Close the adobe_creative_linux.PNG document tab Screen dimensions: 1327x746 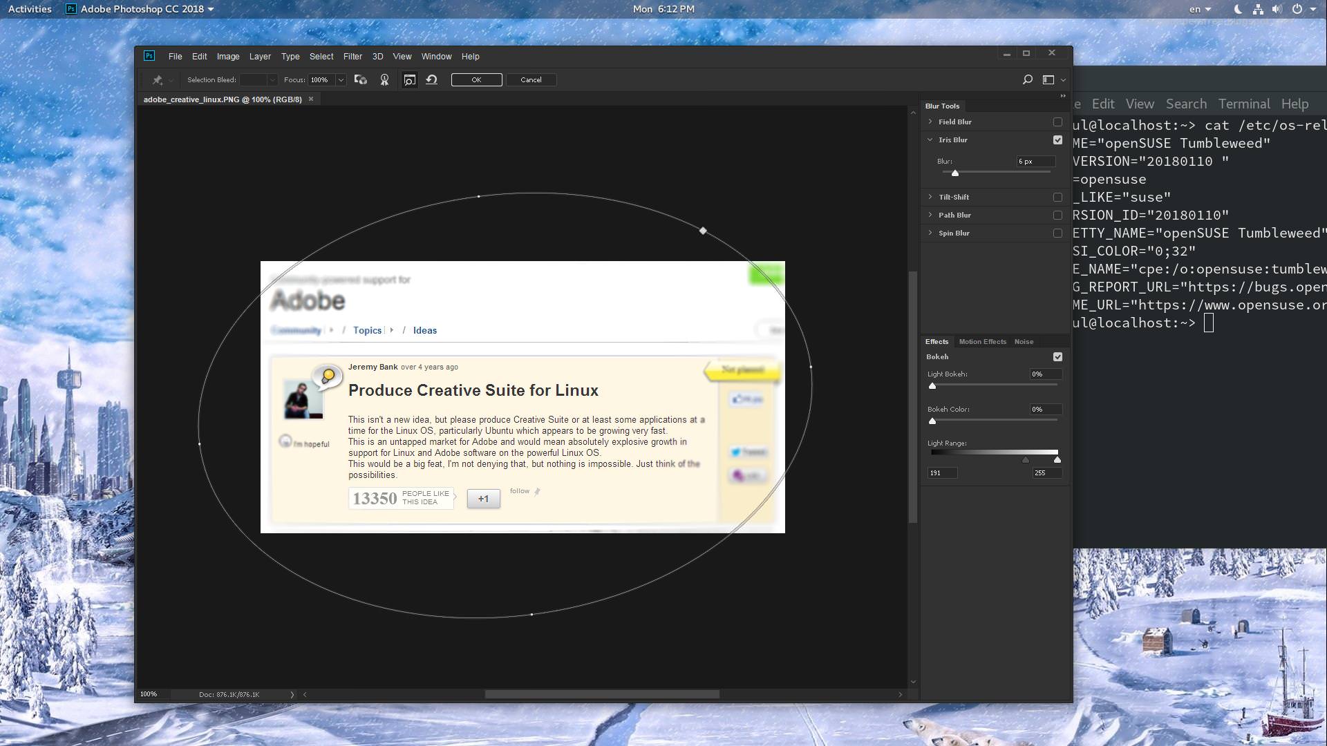pyautogui.click(x=311, y=99)
